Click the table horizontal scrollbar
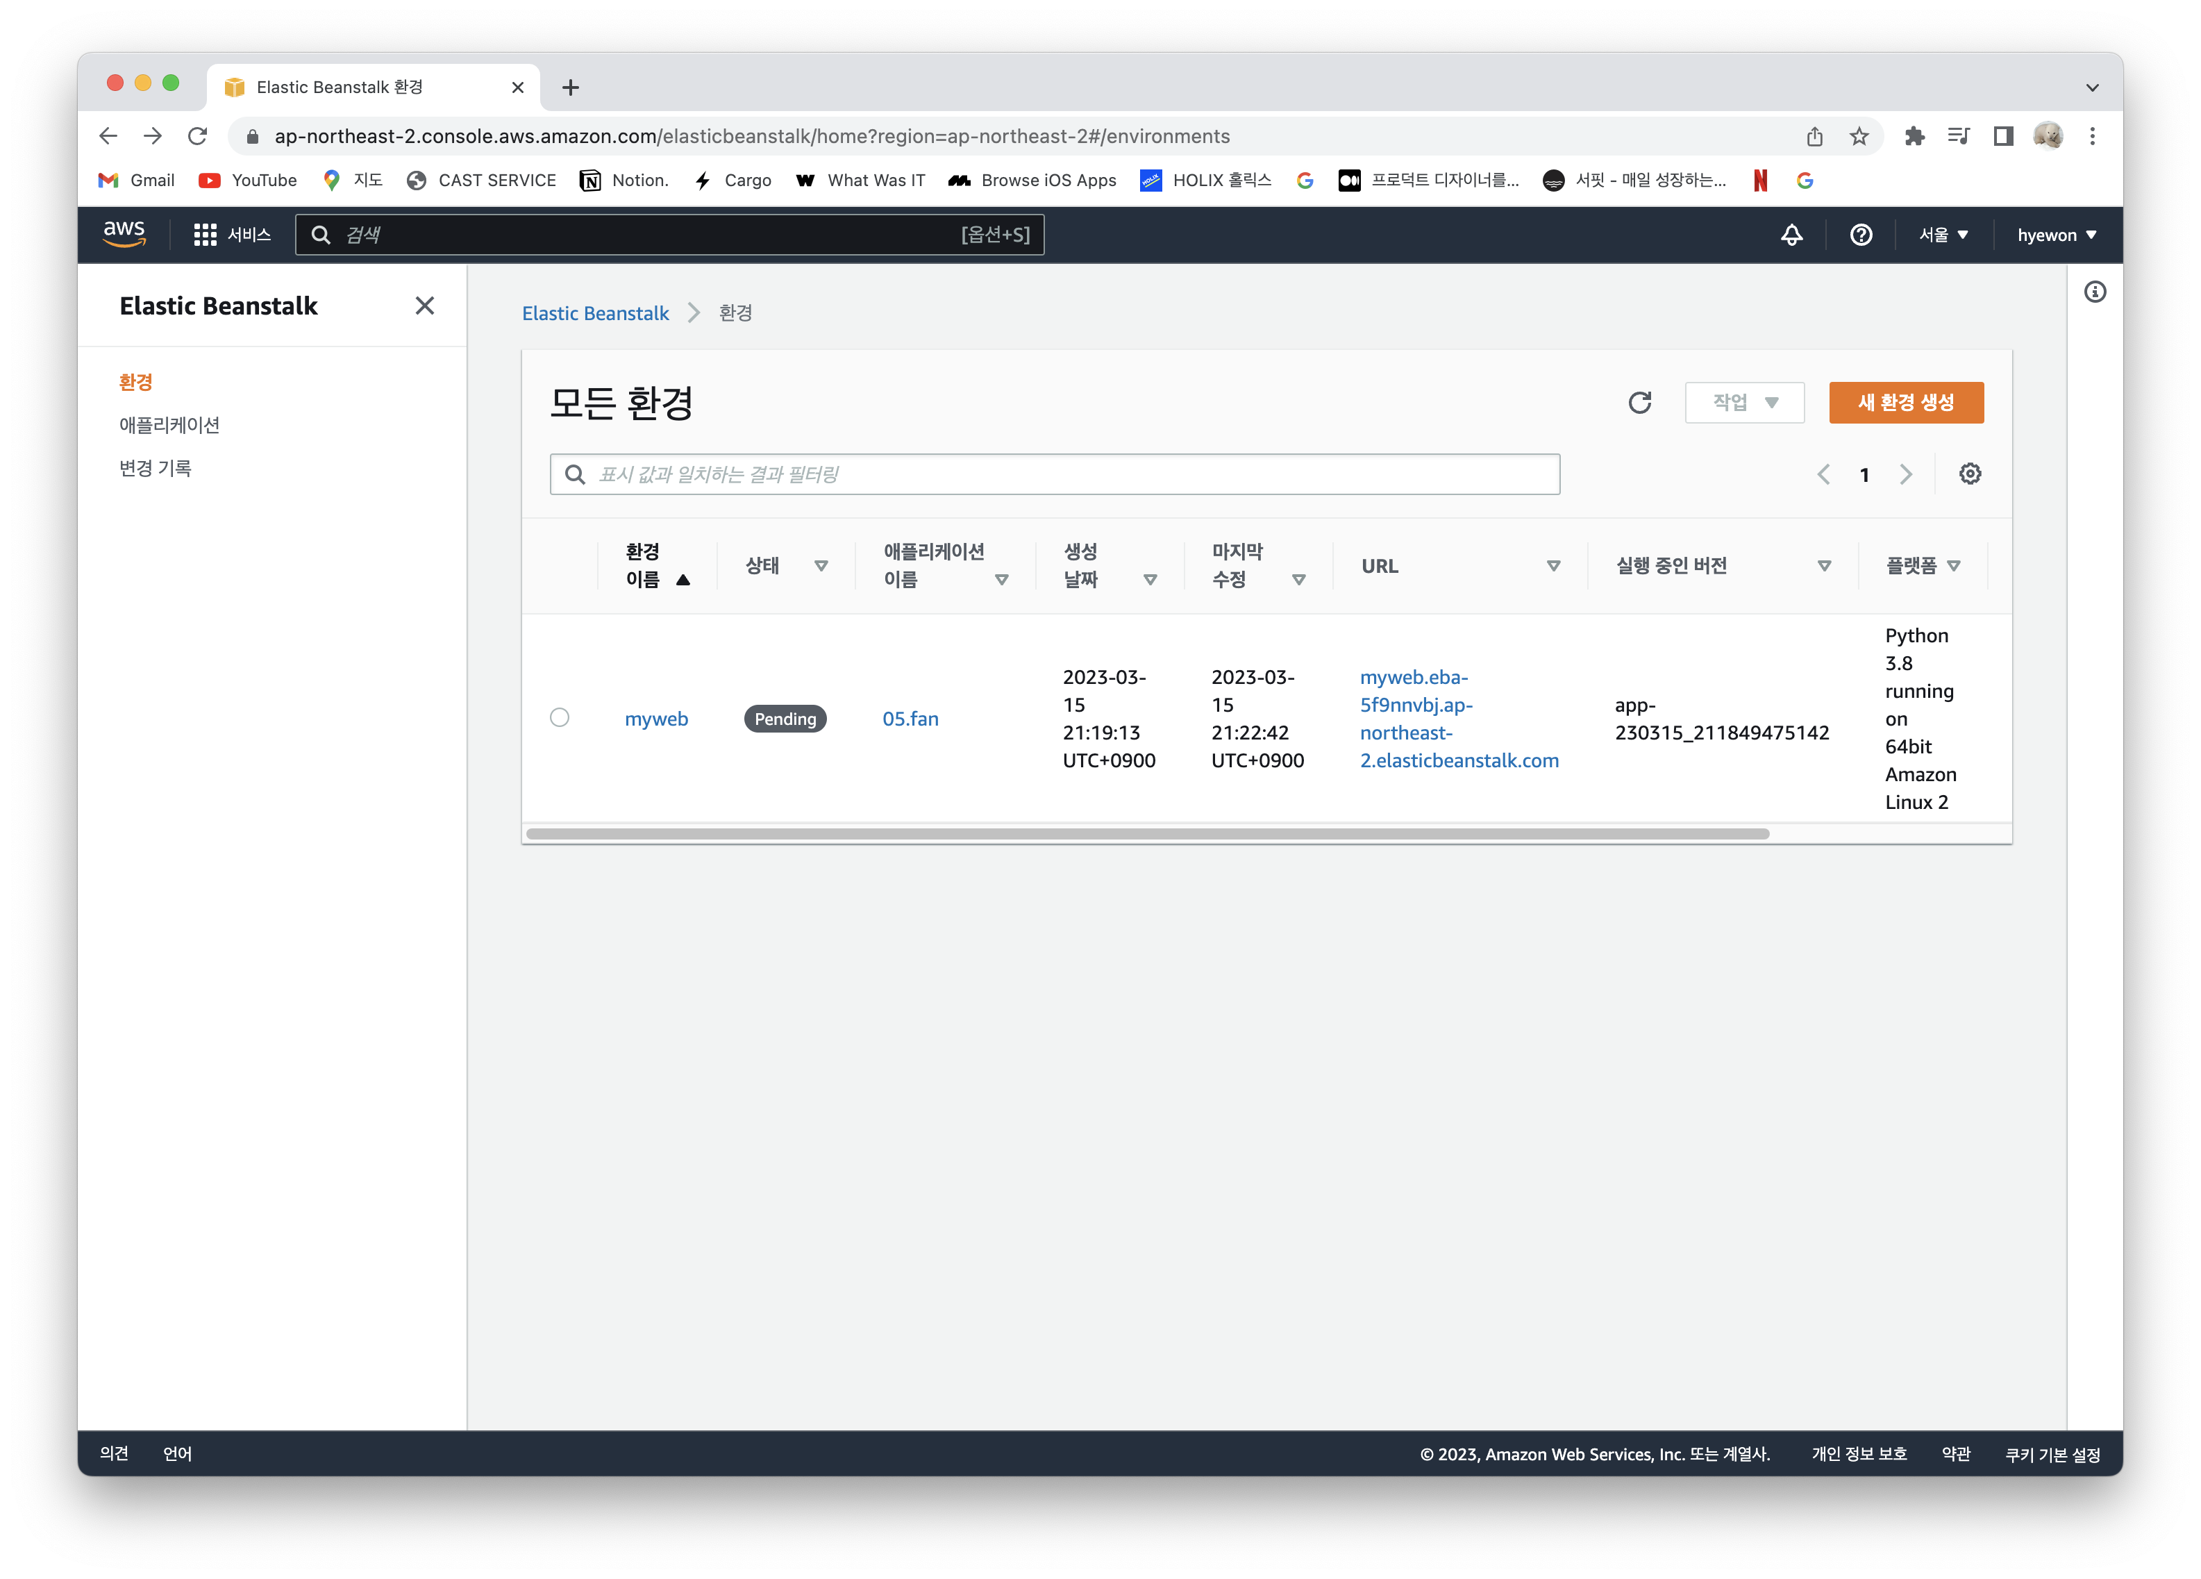Screen dimensions: 2201x1579 [x=1147, y=834]
